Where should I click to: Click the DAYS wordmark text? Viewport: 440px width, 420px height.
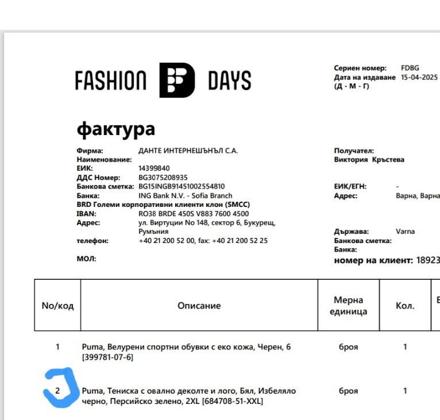point(230,80)
